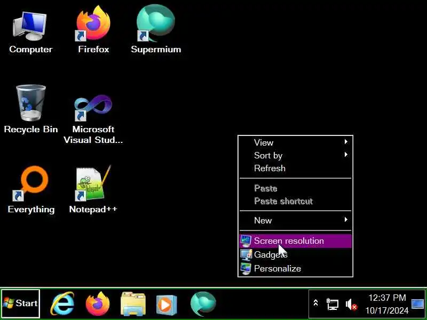The width and height of the screenshot is (427, 320).
Task: Launch Supermium from the taskbar
Action: 203,303
